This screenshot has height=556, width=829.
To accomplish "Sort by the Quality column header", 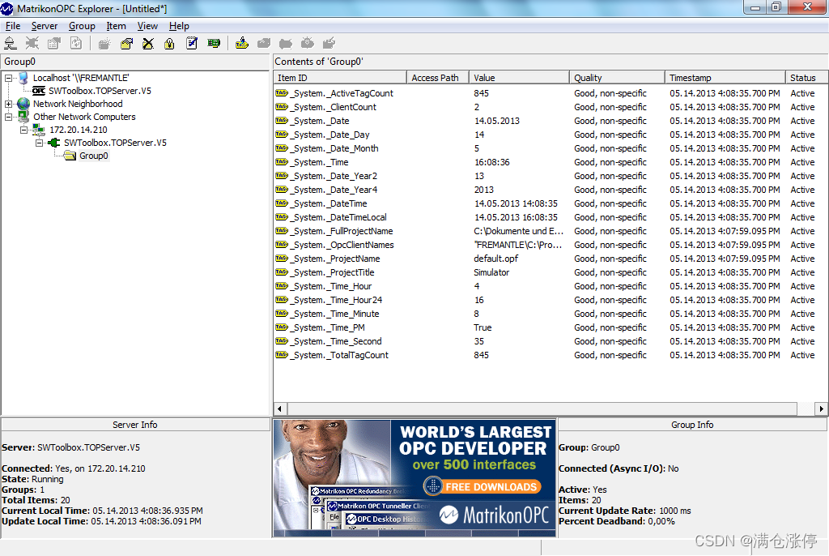I will (617, 78).
